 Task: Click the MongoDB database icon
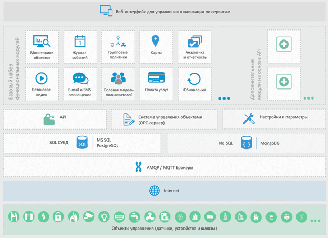[246, 143]
